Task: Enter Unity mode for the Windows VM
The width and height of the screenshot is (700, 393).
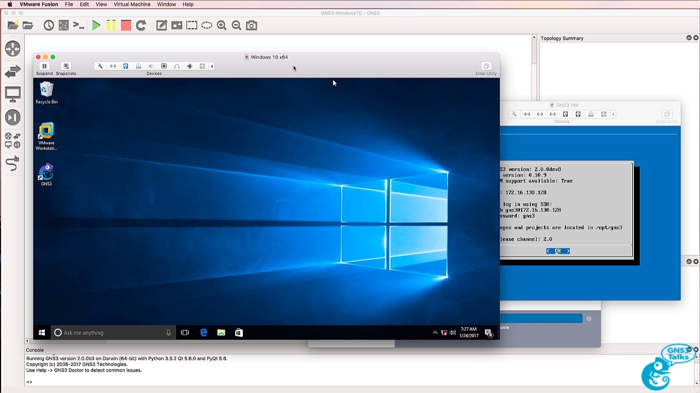Action: (486, 67)
